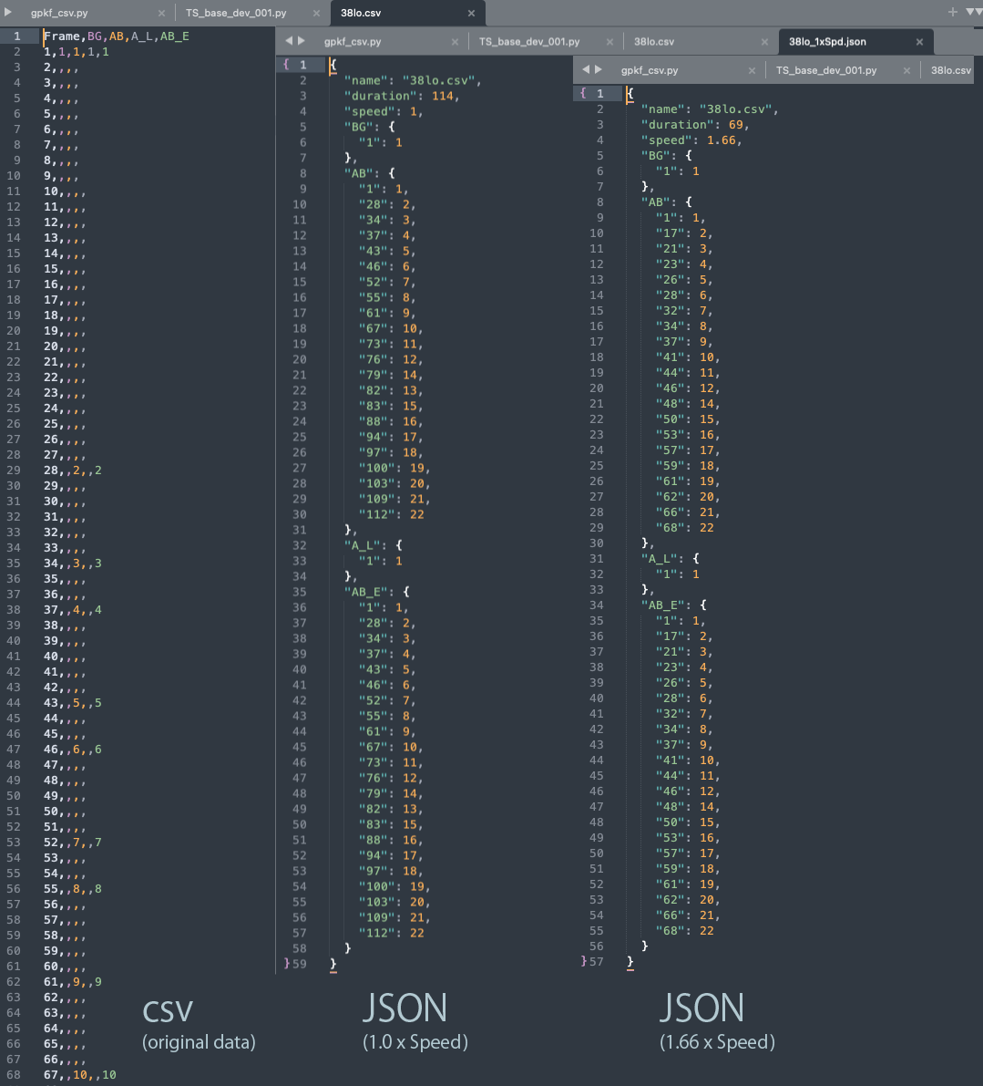
Task: Click line number 59 in the middle JSON gutter
Action: 299,964
